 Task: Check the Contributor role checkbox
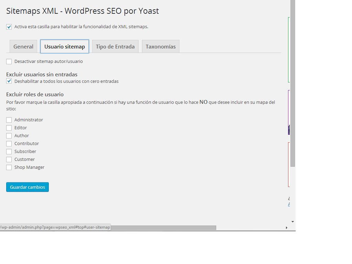[9, 144]
